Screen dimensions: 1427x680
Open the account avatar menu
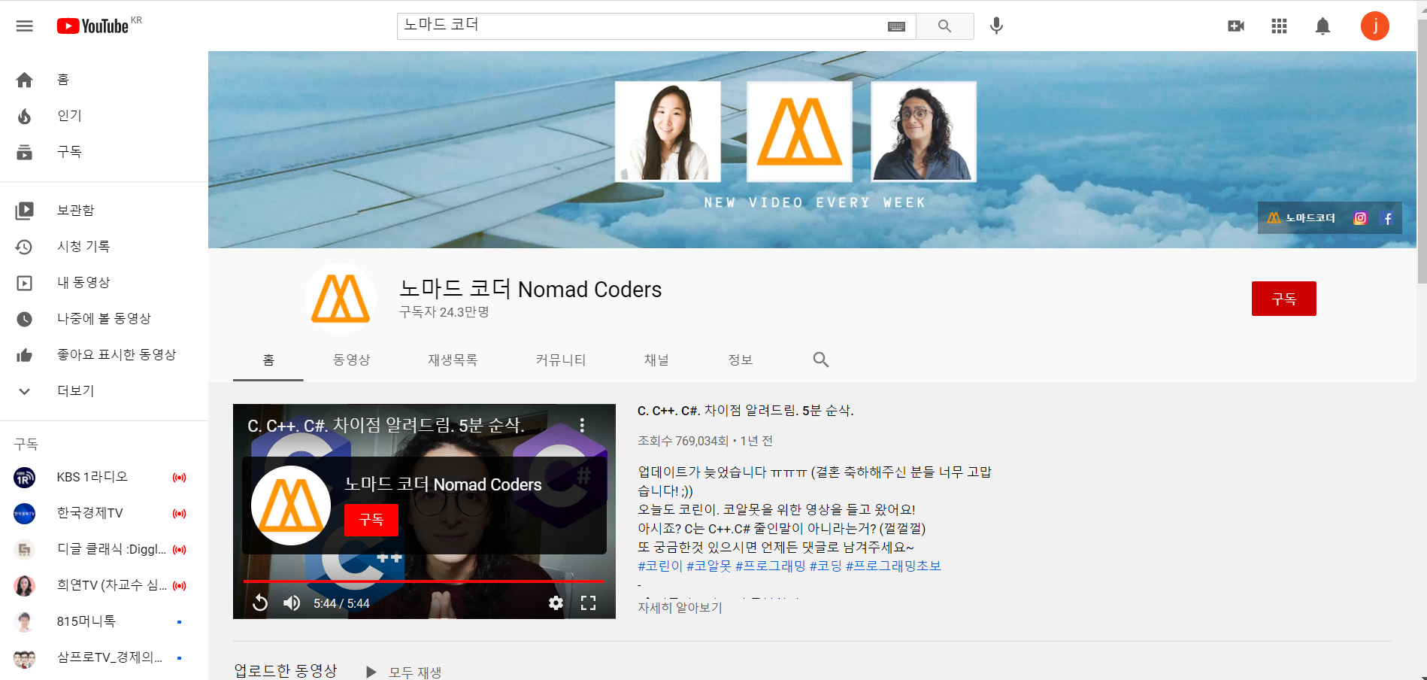click(1374, 26)
